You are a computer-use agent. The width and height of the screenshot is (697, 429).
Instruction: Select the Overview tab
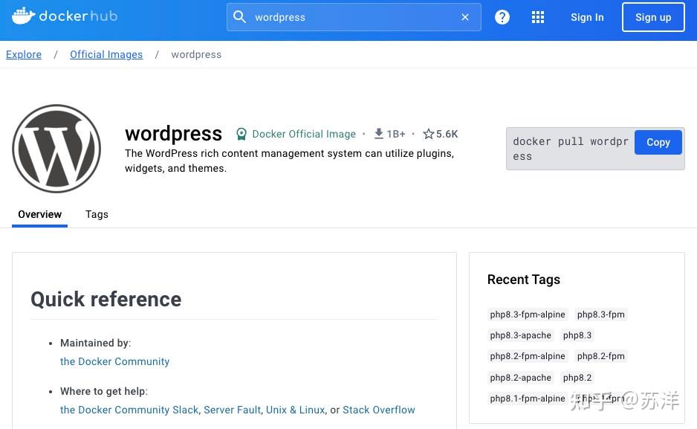click(x=39, y=214)
